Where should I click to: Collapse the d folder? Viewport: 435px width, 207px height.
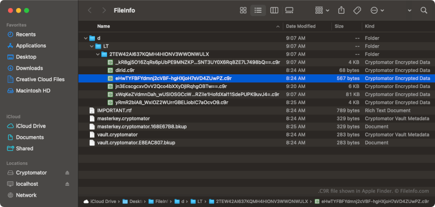(x=86, y=38)
